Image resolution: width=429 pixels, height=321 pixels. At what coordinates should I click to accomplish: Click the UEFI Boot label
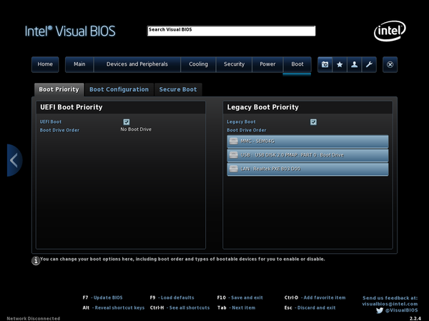51,122
